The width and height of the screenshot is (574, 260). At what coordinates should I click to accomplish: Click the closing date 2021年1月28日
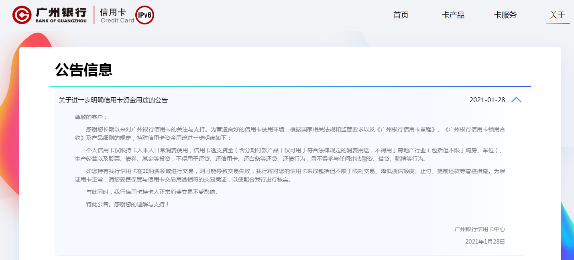pos(485,242)
